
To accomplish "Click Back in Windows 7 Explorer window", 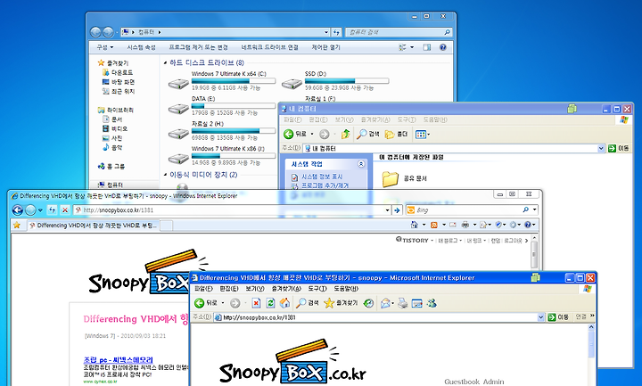I will pos(95,32).
